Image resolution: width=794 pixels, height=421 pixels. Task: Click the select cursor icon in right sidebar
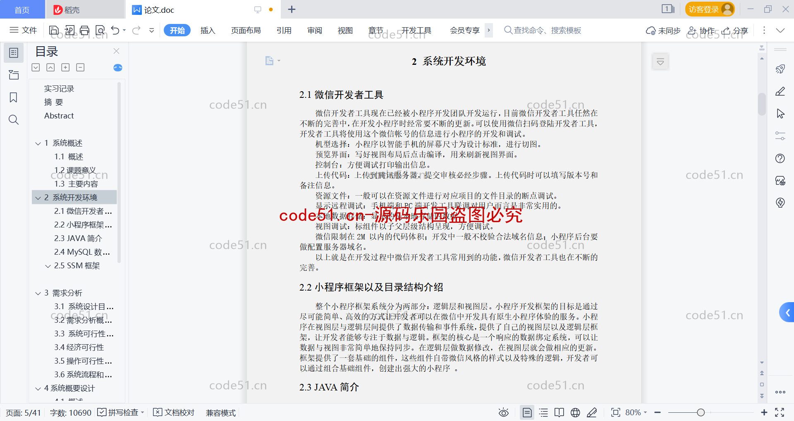[x=780, y=114]
